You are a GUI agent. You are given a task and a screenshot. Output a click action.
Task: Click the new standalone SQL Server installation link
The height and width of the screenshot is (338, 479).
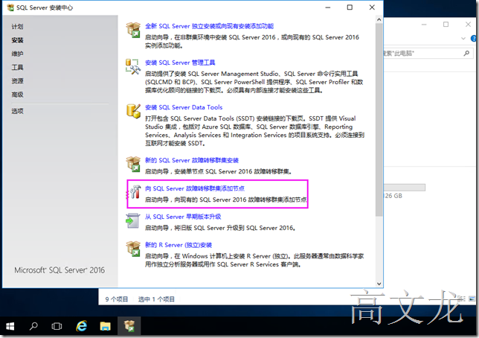209,26
